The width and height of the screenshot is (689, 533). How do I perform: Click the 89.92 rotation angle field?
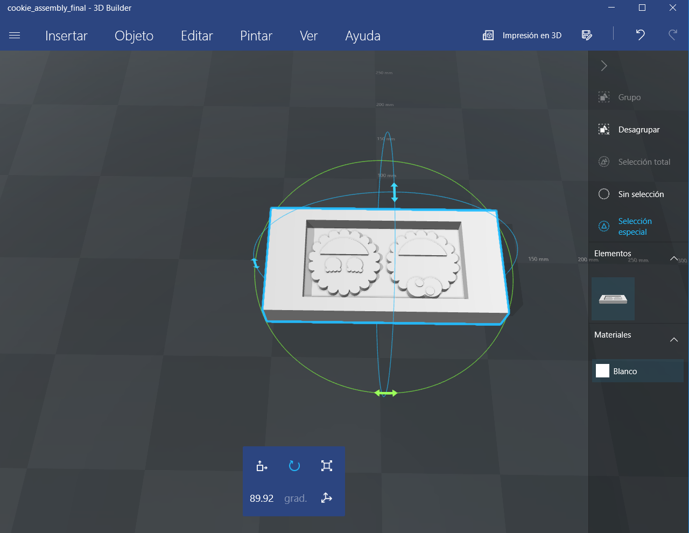click(x=262, y=499)
